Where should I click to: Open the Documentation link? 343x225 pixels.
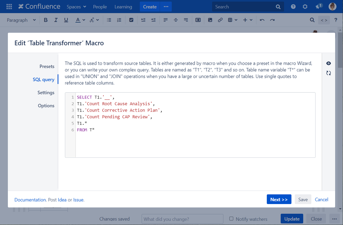point(30,200)
